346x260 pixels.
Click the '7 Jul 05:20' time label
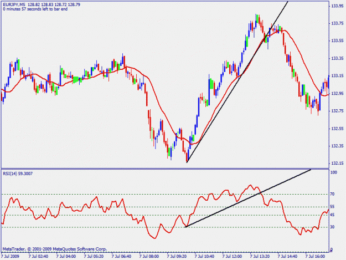click(94, 257)
